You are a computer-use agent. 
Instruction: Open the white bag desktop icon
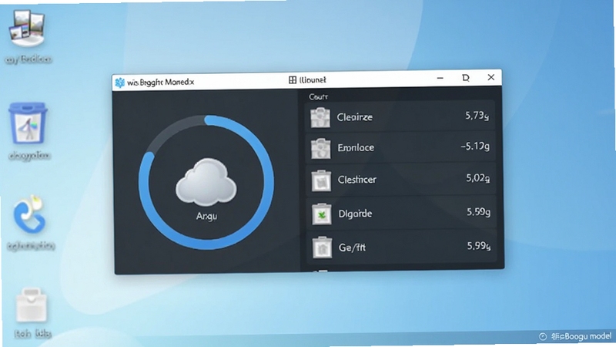(32, 305)
